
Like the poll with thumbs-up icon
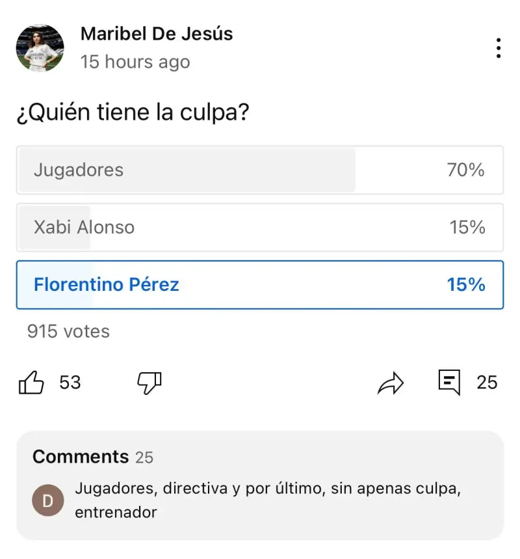pyautogui.click(x=31, y=383)
